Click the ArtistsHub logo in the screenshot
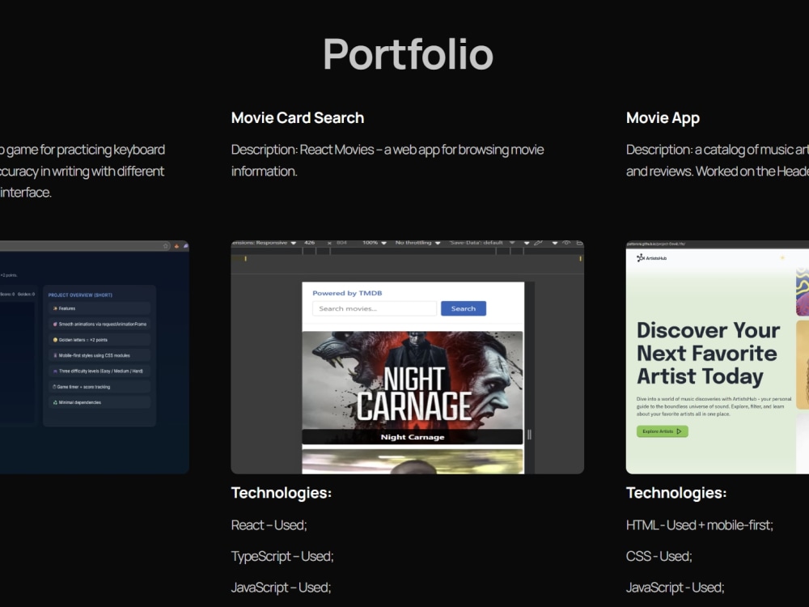The width and height of the screenshot is (809, 607). point(651,257)
